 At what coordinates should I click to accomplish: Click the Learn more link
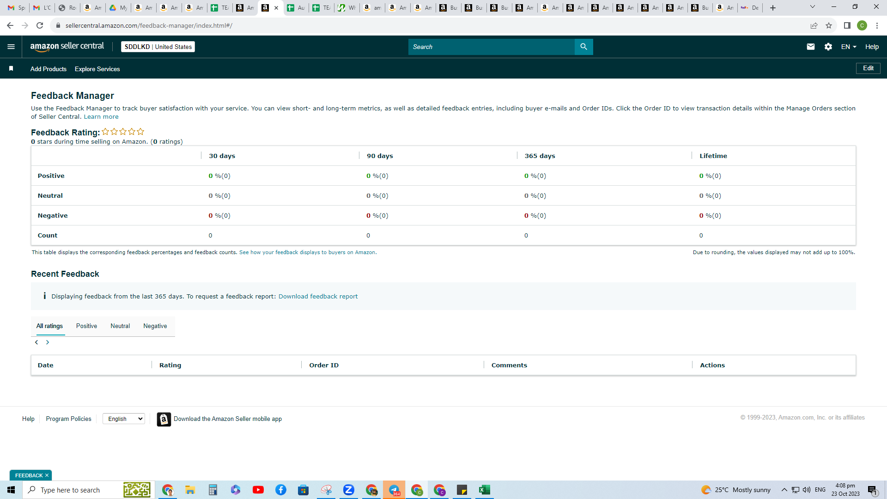[101, 117]
